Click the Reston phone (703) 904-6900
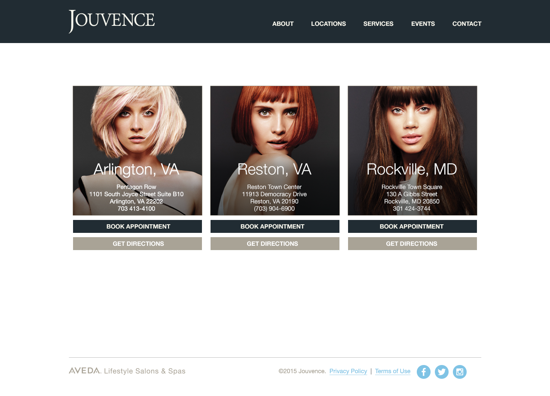The width and height of the screenshot is (550, 396). coord(274,209)
